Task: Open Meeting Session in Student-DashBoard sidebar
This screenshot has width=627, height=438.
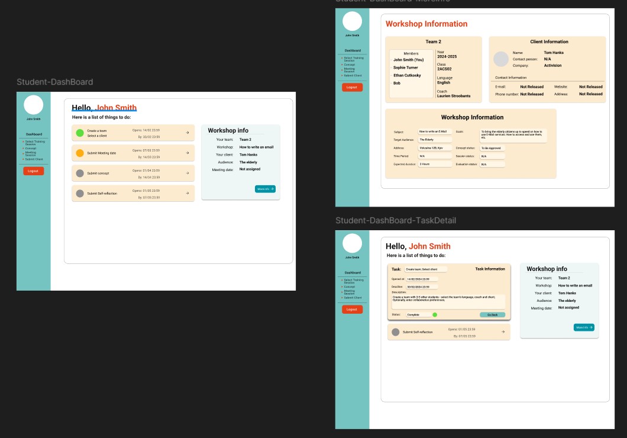Action: pos(31,154)
